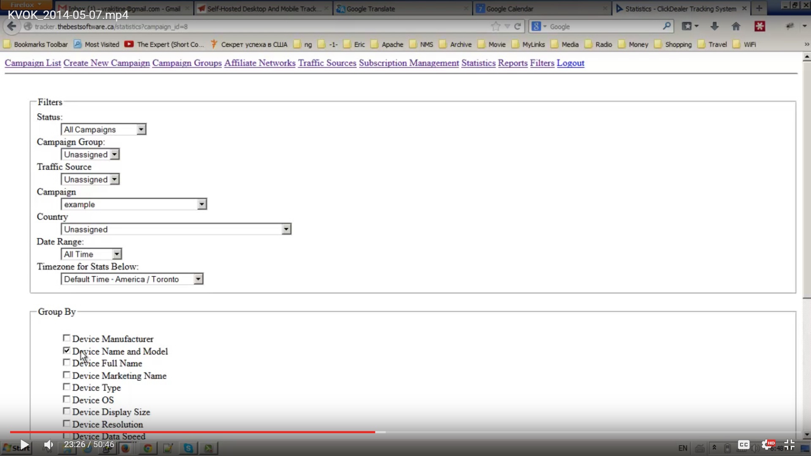This screenshot has height=456, width=811.
Task: Click the search magnifier icon
Action: coord(667,26)
